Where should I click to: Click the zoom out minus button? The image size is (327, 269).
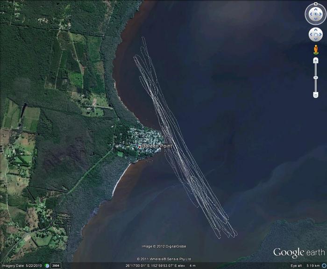coord(315,95)
